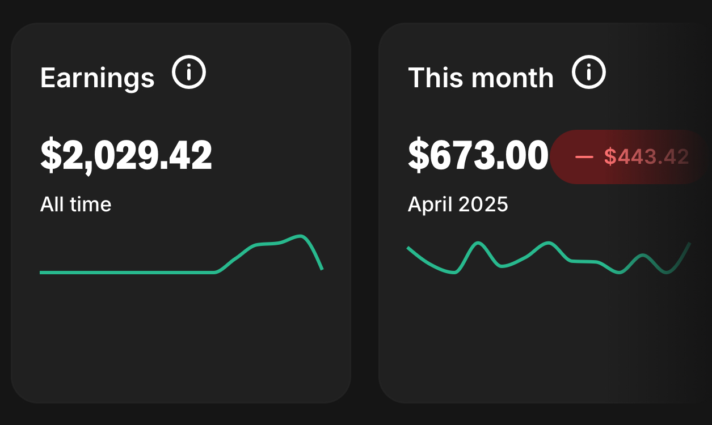This screenshot has width=712, height=425.
Task: Click the $673.00 monthly amount
Action: point(478,156)
